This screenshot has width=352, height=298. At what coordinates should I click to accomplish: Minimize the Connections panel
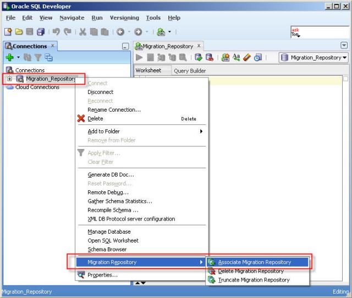[x=125, y=46]
